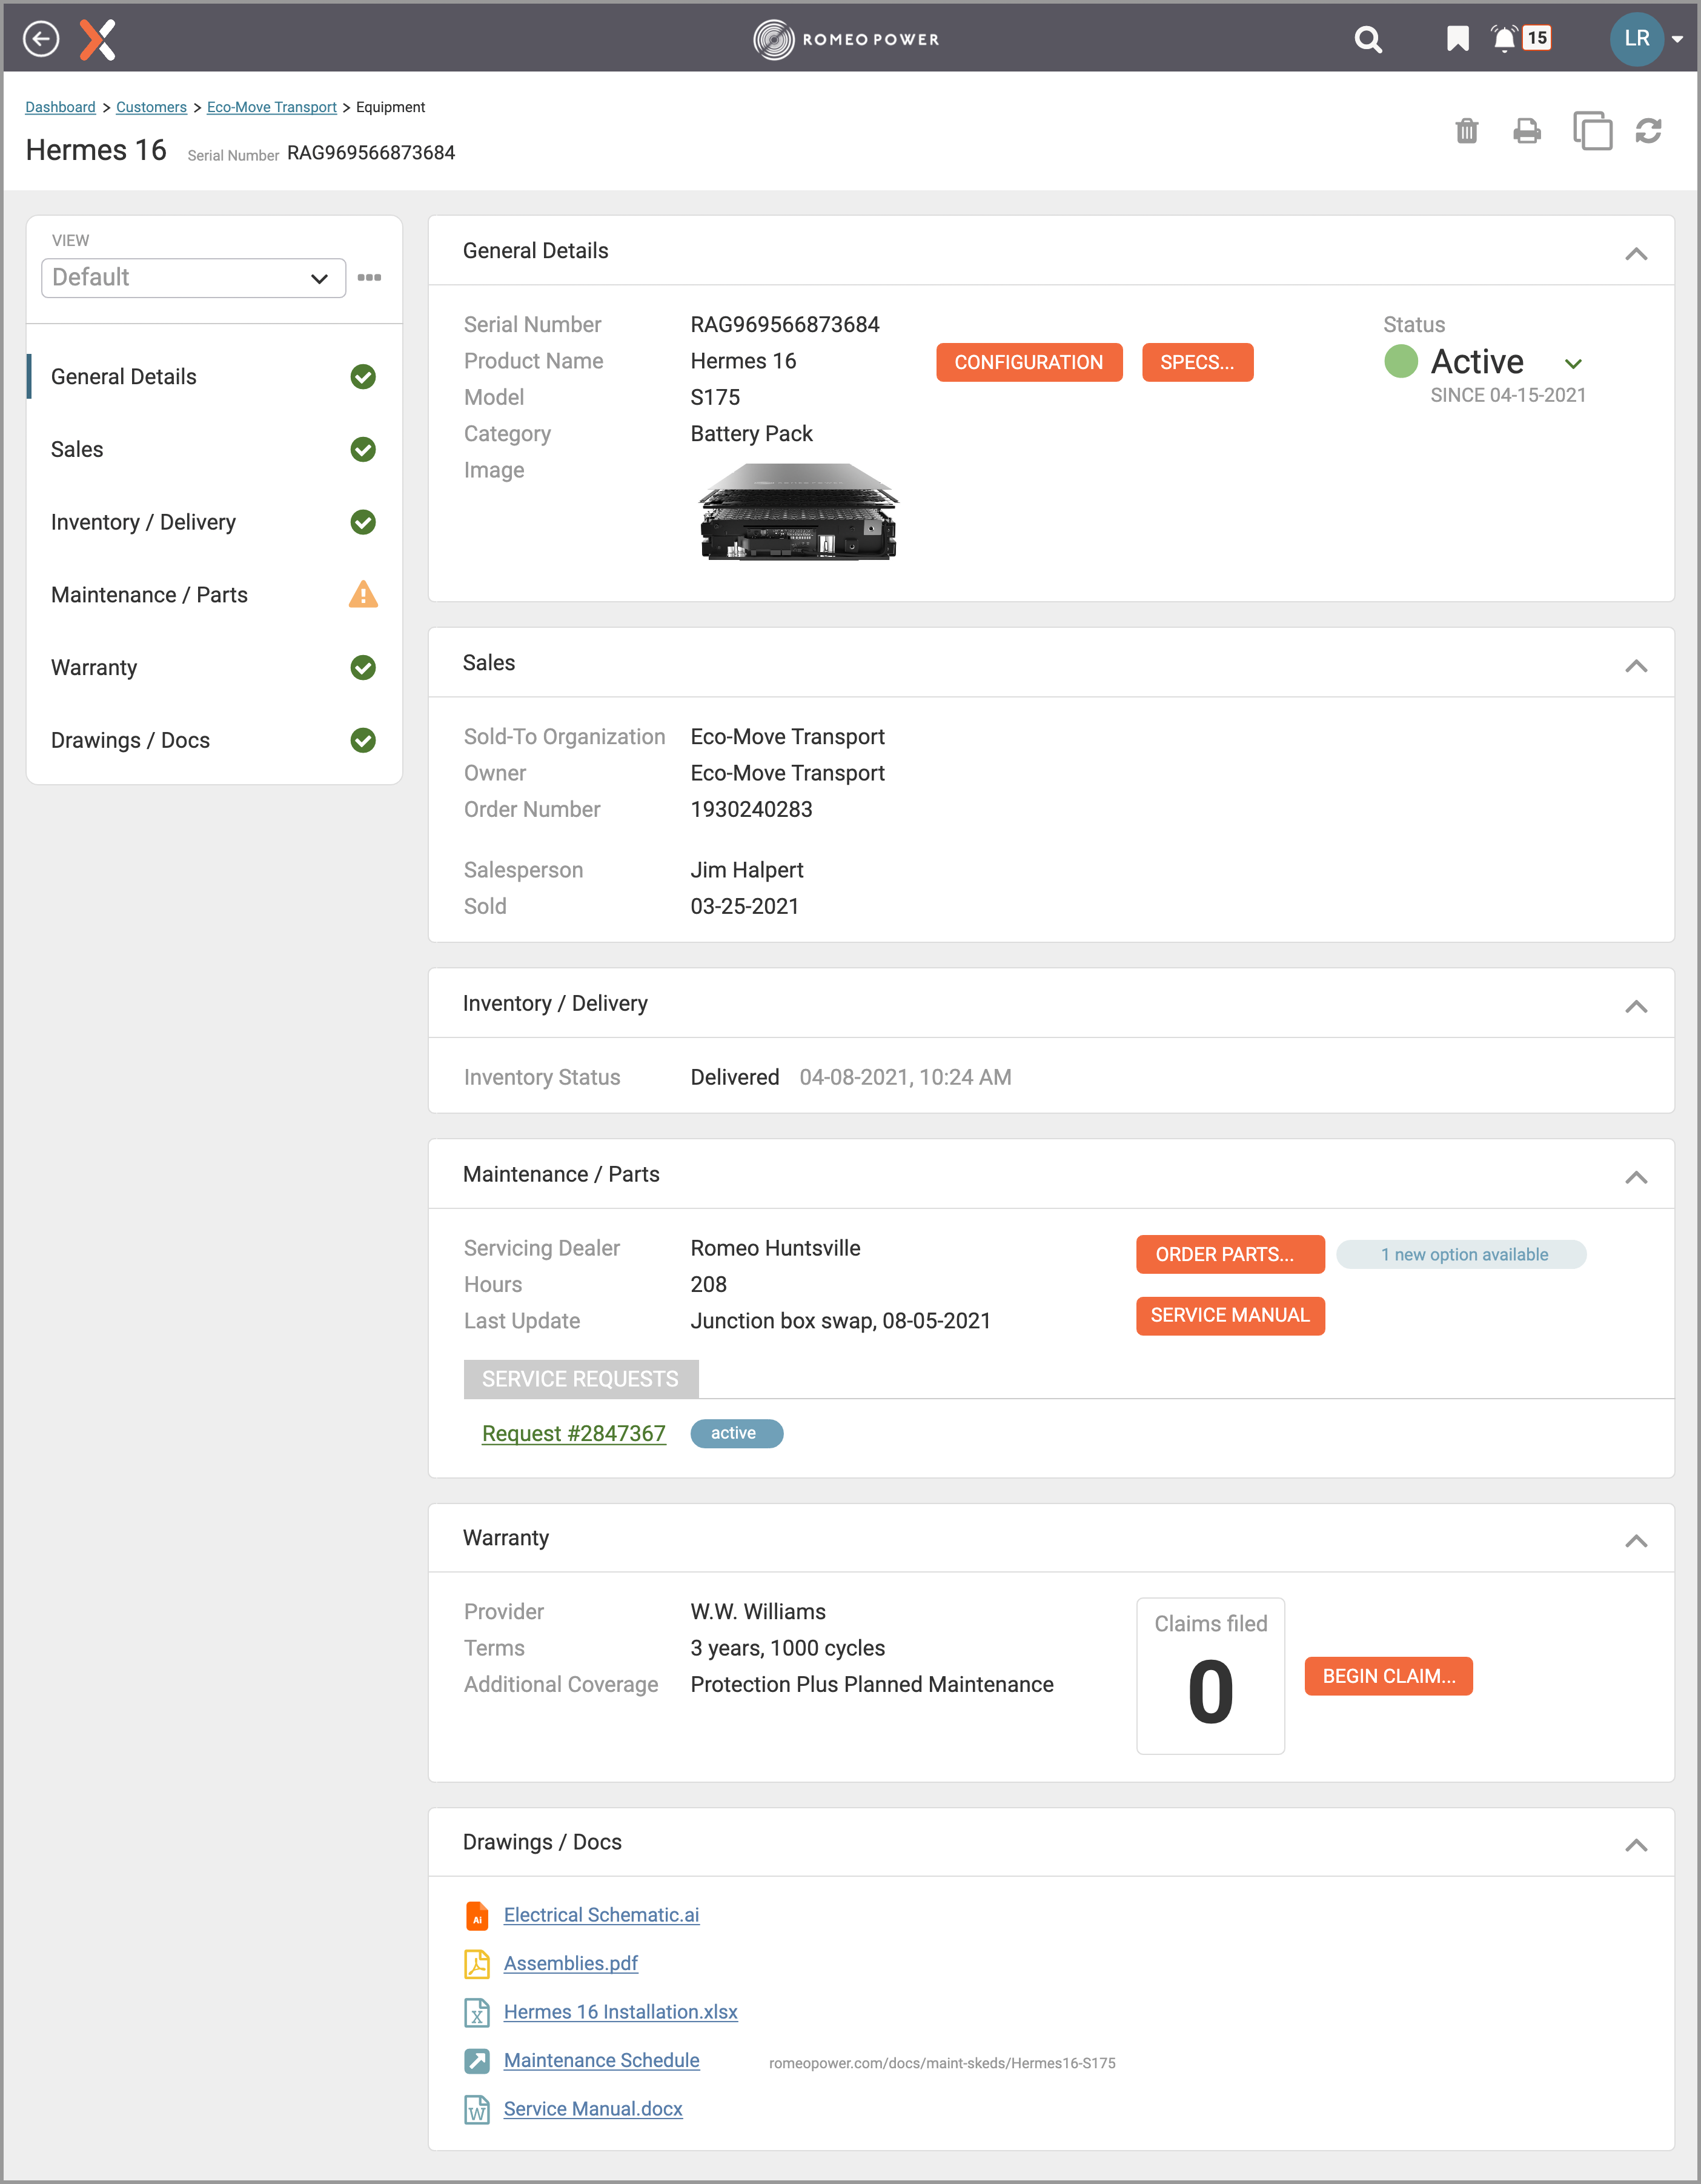
Task: Click the maint-skeds URL text
Action: tap(941, 2063)
